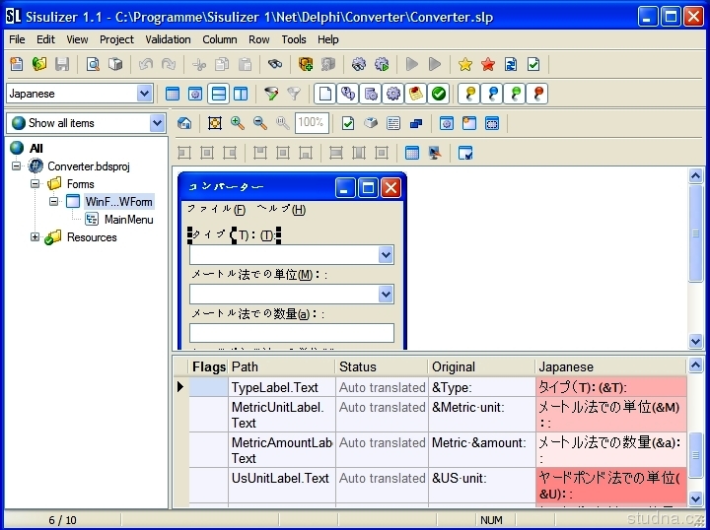Click the yellow star icon
The height and width of the screenshot is (530, 710).
[465, 65]
